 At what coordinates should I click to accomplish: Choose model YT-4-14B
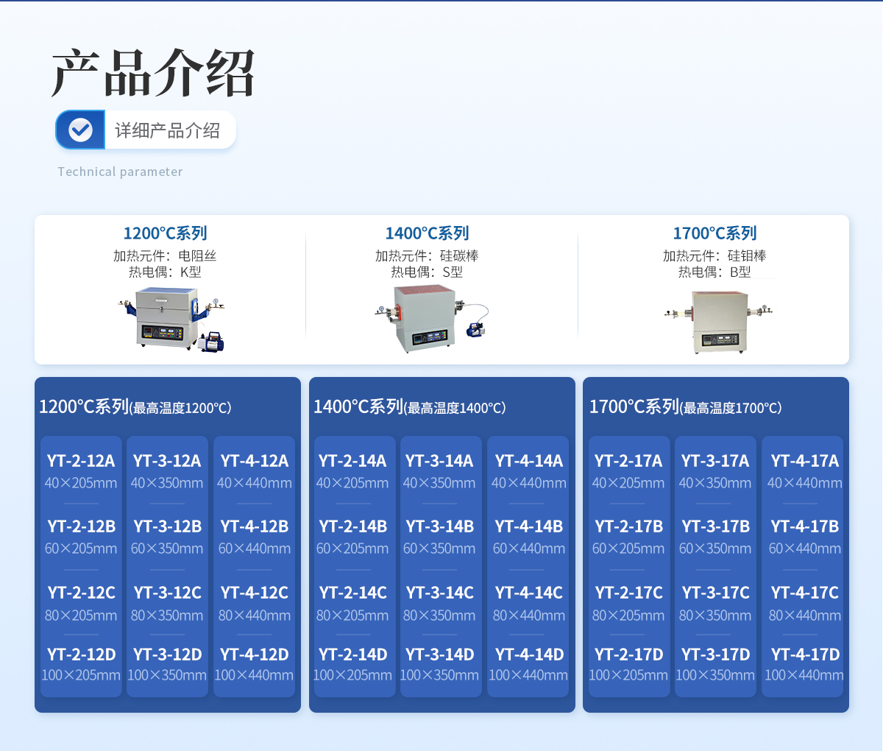pos(528,527)
